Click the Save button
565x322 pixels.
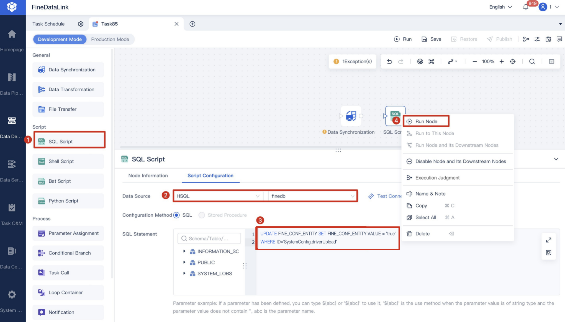(x=431, y=39)
